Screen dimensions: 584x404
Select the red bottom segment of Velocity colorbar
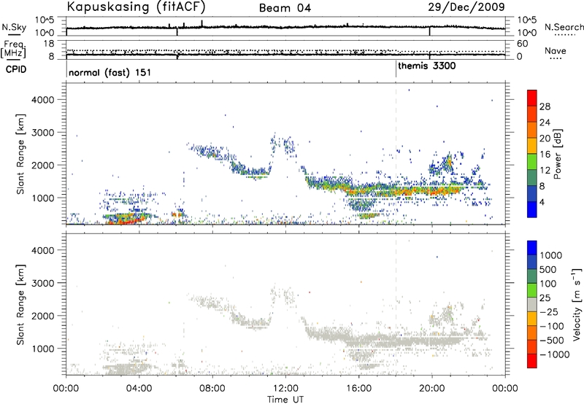coord(532,361)
